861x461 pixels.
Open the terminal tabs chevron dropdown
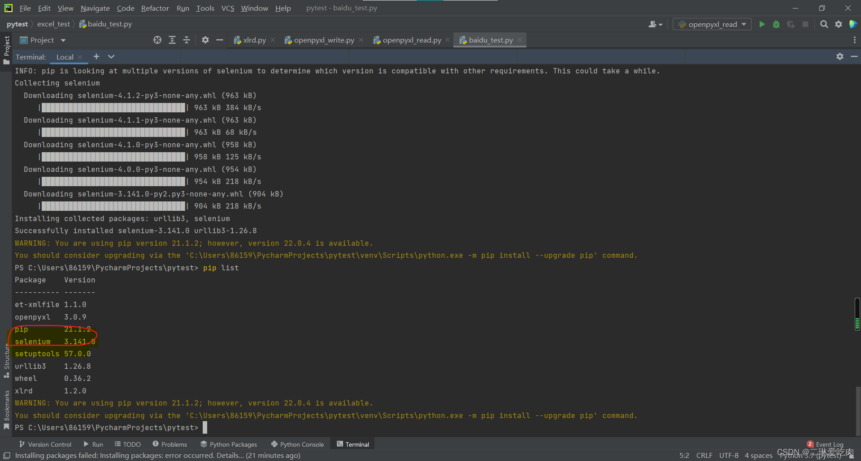coord(111,57)
